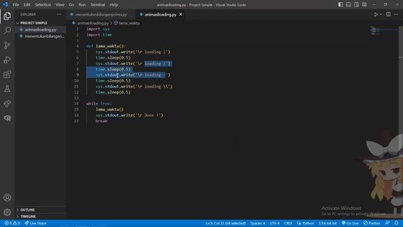Open the Go menu

click(71, 4)
